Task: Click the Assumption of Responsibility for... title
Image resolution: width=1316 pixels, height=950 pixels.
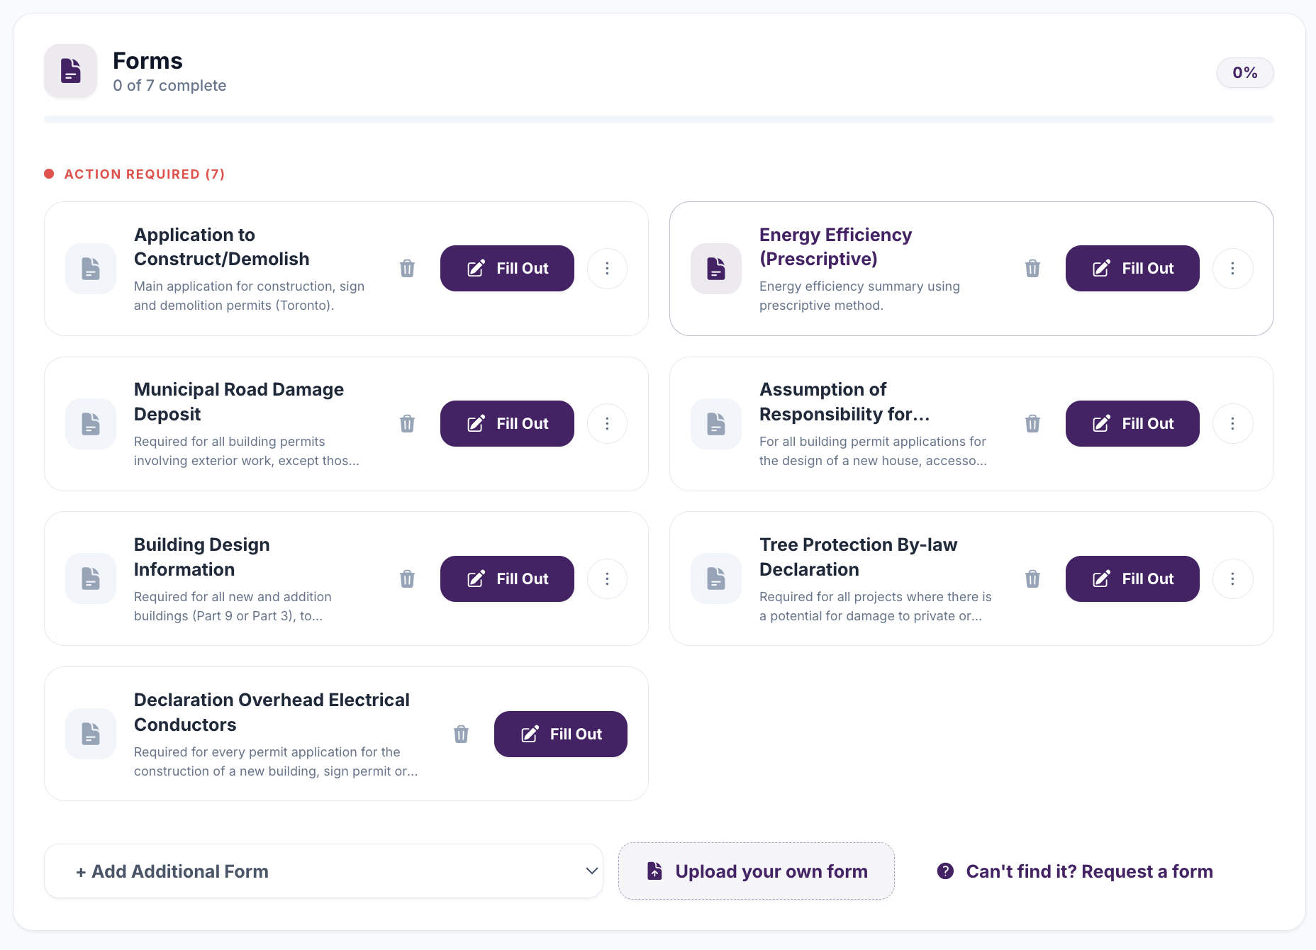Action: [844, 402]
